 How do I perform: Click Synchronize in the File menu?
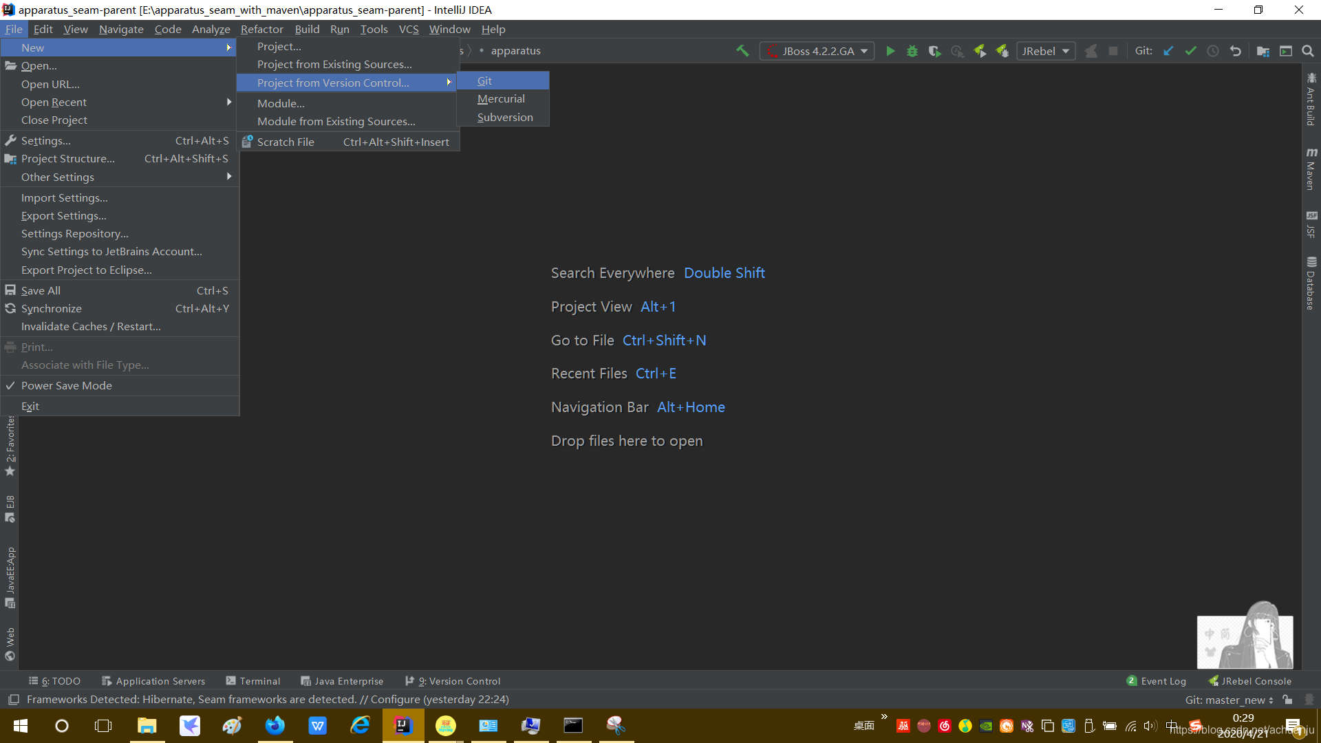(120, 309)
